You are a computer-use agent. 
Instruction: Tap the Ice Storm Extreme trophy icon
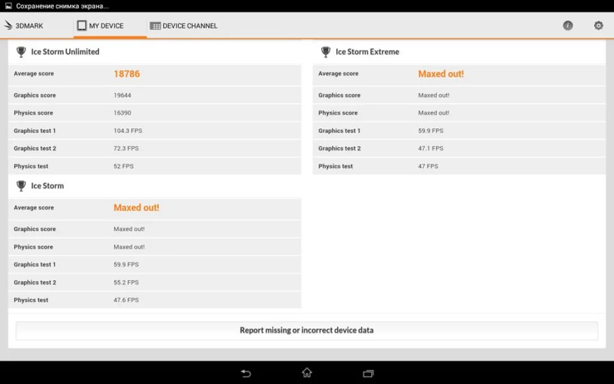326,52
